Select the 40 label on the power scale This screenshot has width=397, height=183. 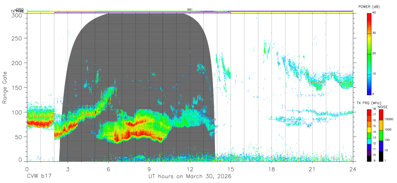click(374, 12)
